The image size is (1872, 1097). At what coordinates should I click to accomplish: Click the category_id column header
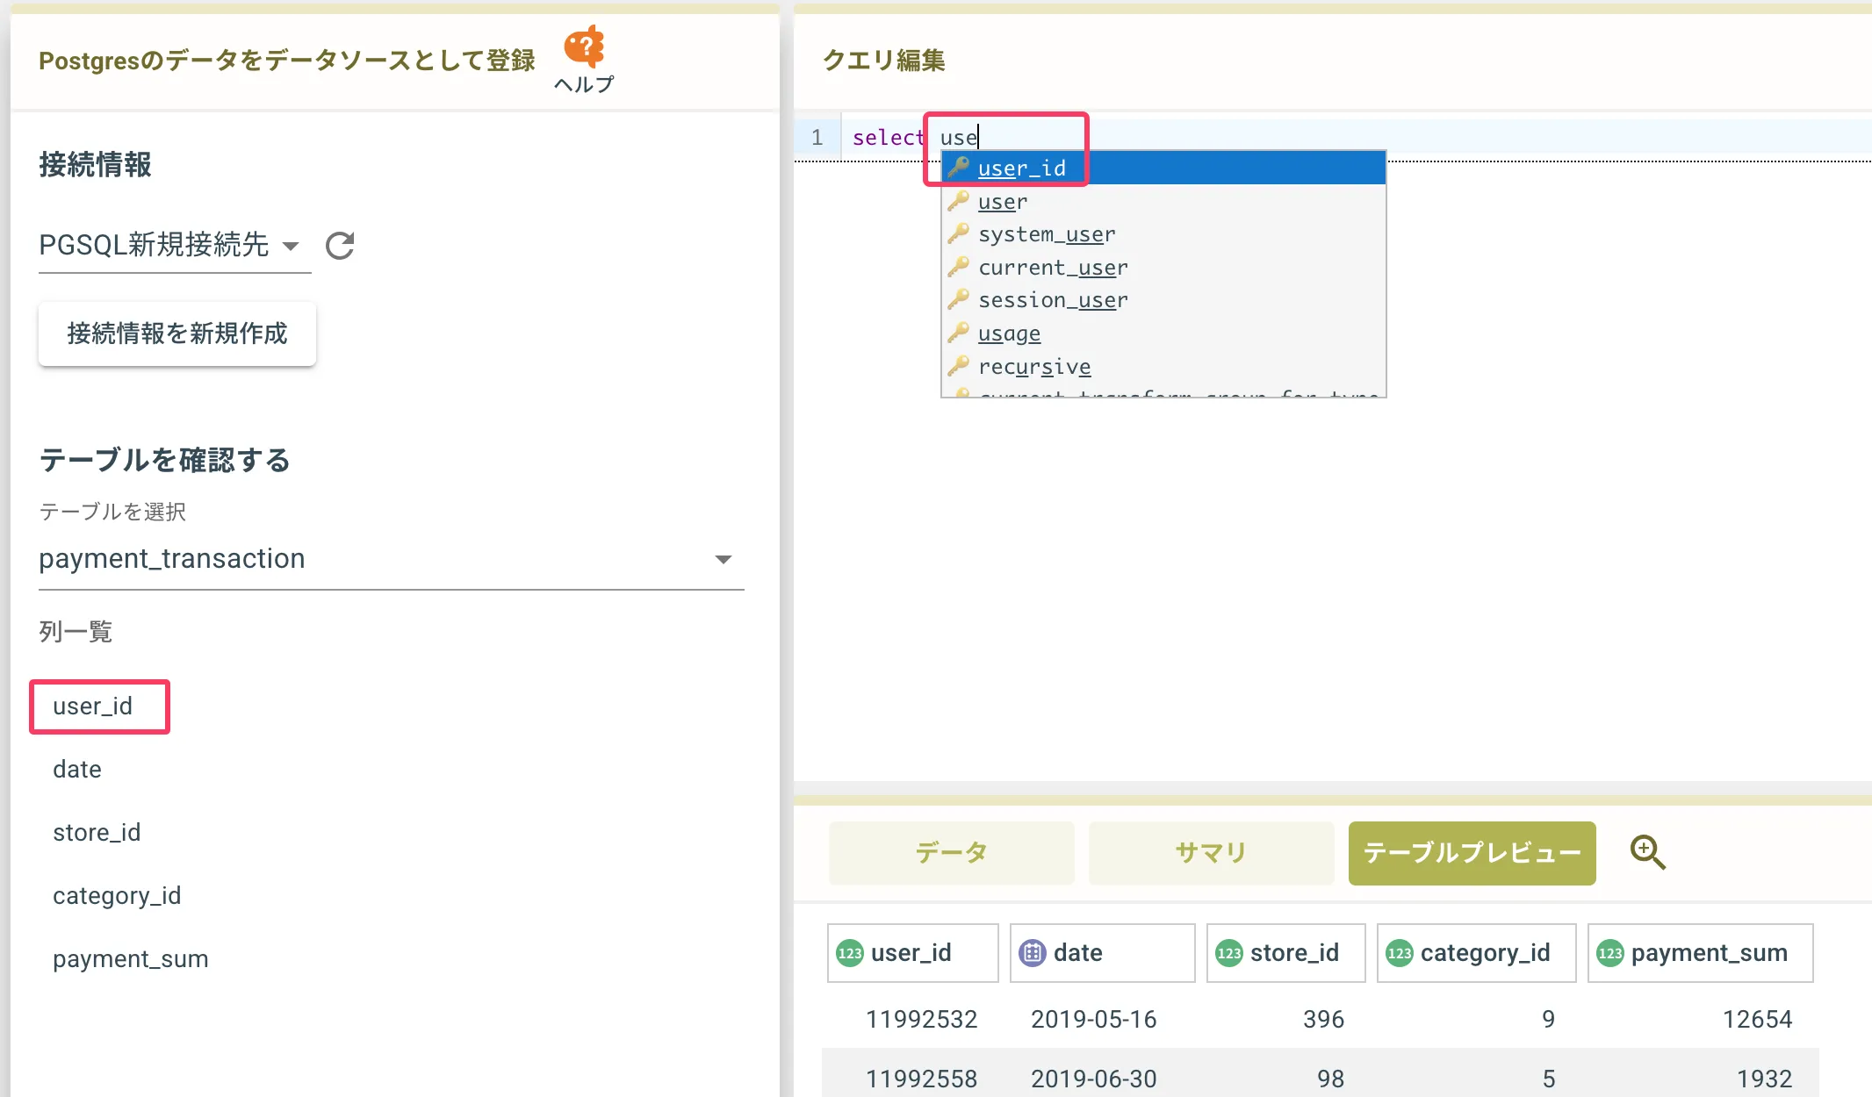(x=1477, y=953)
